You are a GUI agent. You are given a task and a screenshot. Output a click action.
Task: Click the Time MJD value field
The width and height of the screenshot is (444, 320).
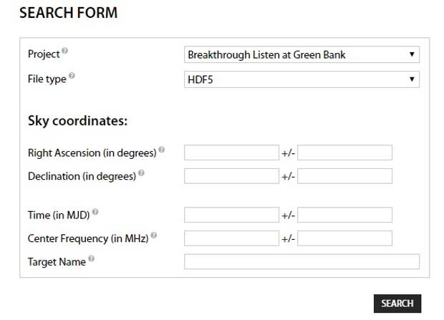231,215
